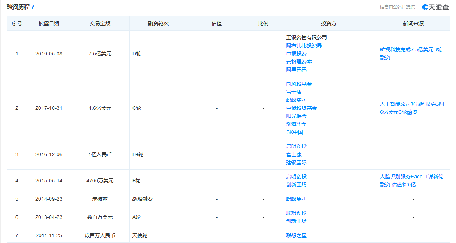Open investor 渤海华美 link
The image size is (456, 243).
coord(296,124)
